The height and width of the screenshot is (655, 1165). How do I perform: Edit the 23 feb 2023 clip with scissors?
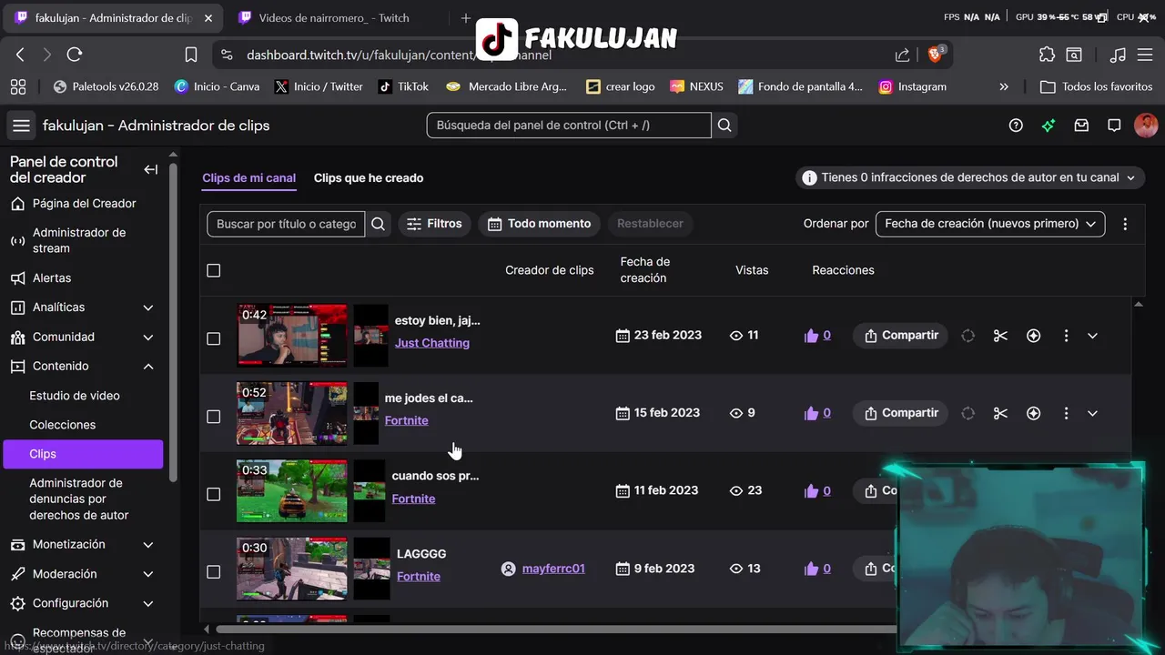[1000, 336]
